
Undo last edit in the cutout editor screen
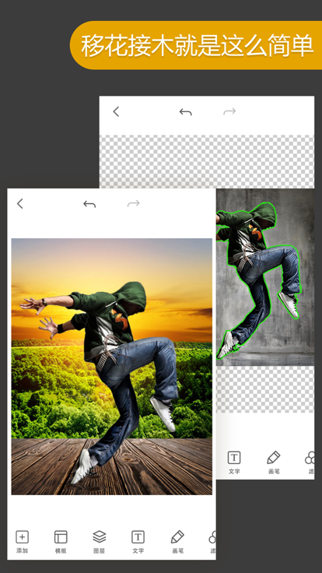[x=185, y=112]
